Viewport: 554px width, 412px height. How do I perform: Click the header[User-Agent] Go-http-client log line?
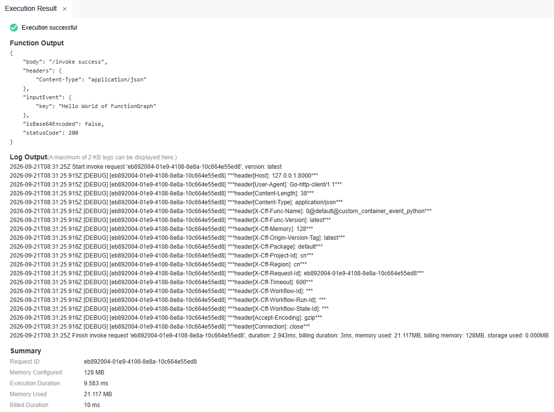click(x=176, y=184)
